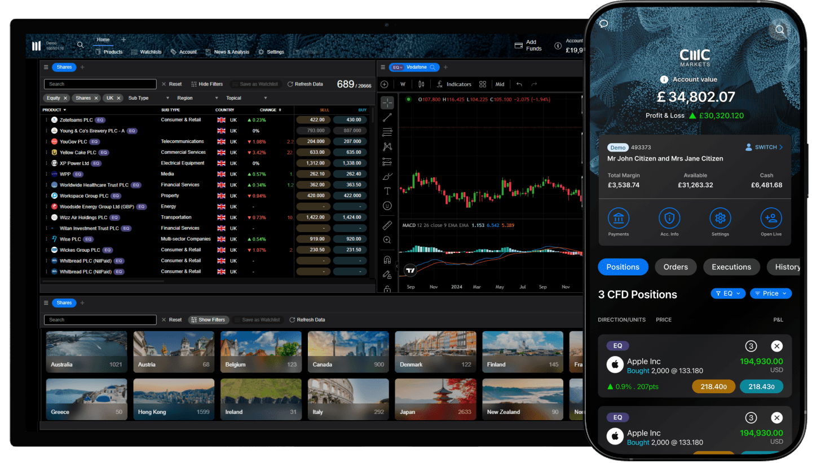Click inside the Shares search field
This screenshot has height=463, width=821.
tap(100, 83)
